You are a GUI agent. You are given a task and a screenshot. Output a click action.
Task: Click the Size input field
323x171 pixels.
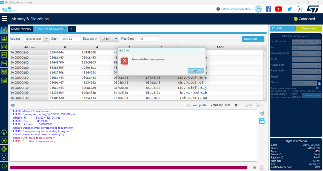(x=70, y=39)
